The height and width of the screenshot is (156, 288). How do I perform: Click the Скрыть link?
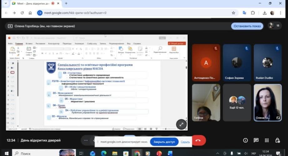tap(185, 142)
